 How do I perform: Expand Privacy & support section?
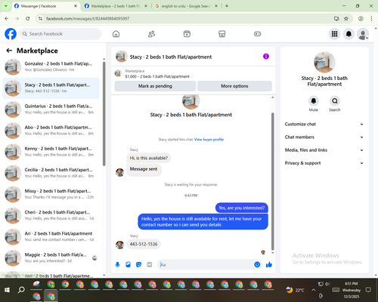point(324,163)
